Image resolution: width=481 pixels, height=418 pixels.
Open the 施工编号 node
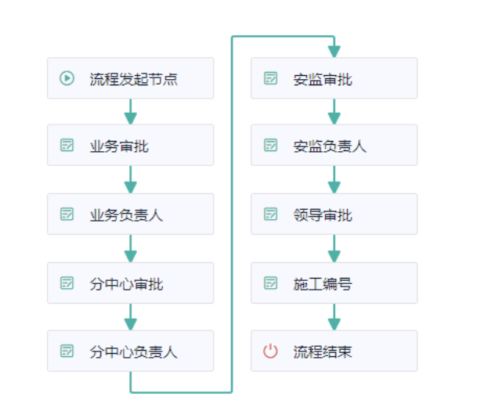[323, 283]
